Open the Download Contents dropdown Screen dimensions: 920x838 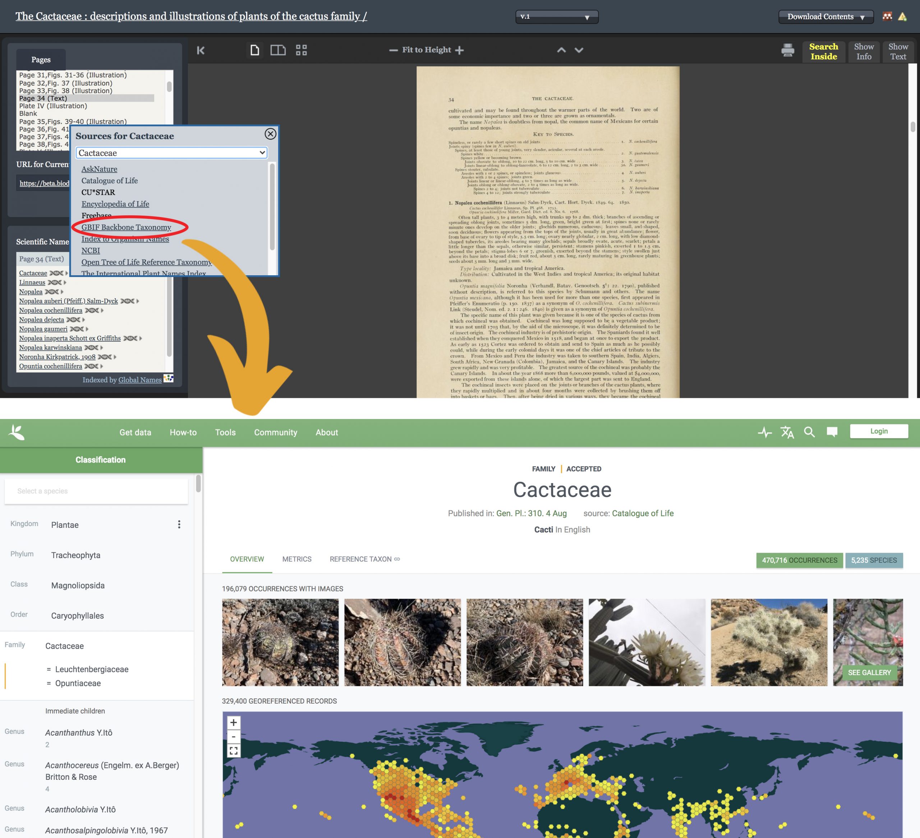click(825, 17)
